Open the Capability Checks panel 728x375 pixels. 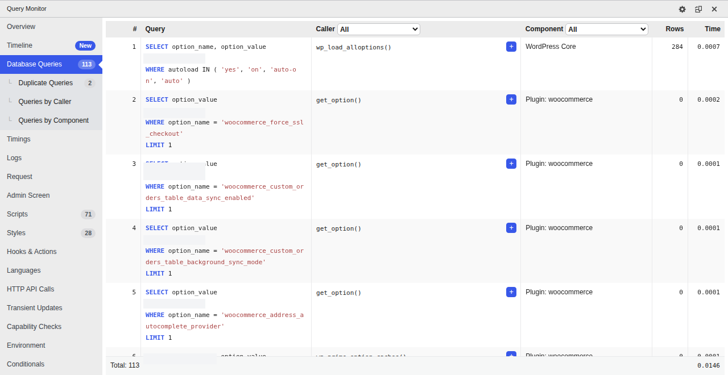51,327
